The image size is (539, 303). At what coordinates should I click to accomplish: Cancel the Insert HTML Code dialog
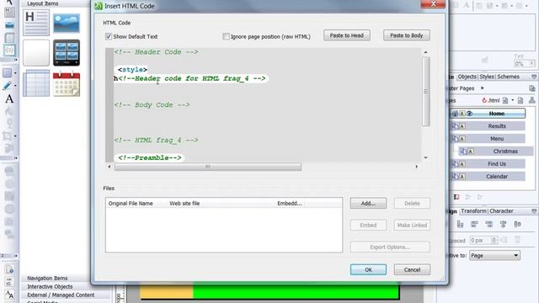[x=412, y=269]
